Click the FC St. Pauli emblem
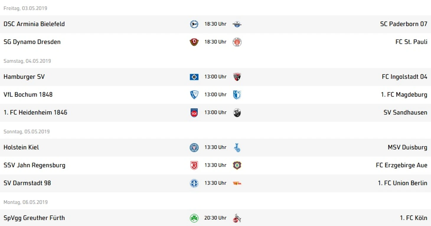431x226 pixels. tap(237, 42)
